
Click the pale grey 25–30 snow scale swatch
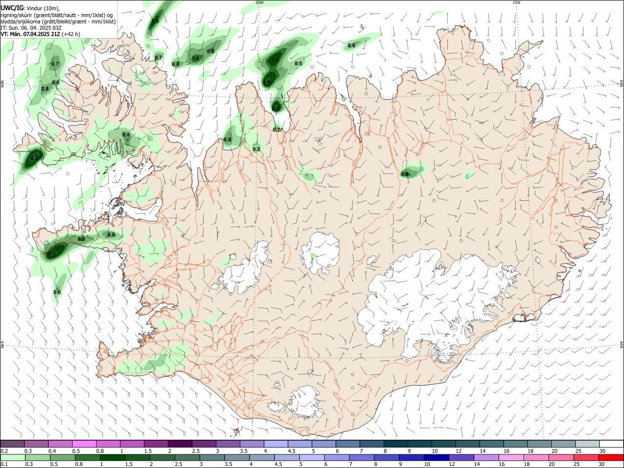587,444
